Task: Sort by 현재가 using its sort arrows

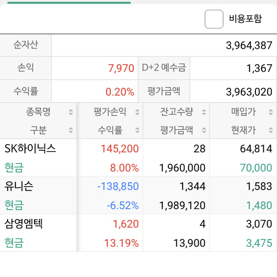Action: (x=271, y=130)
